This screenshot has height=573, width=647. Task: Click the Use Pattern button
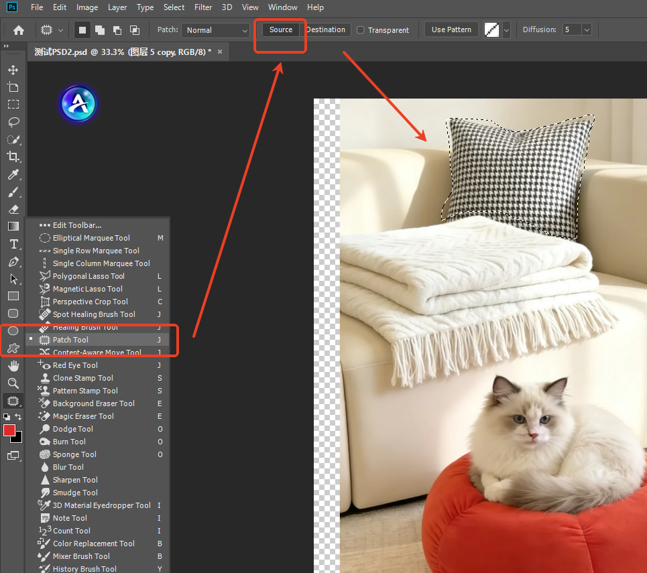tap(451, 29)
